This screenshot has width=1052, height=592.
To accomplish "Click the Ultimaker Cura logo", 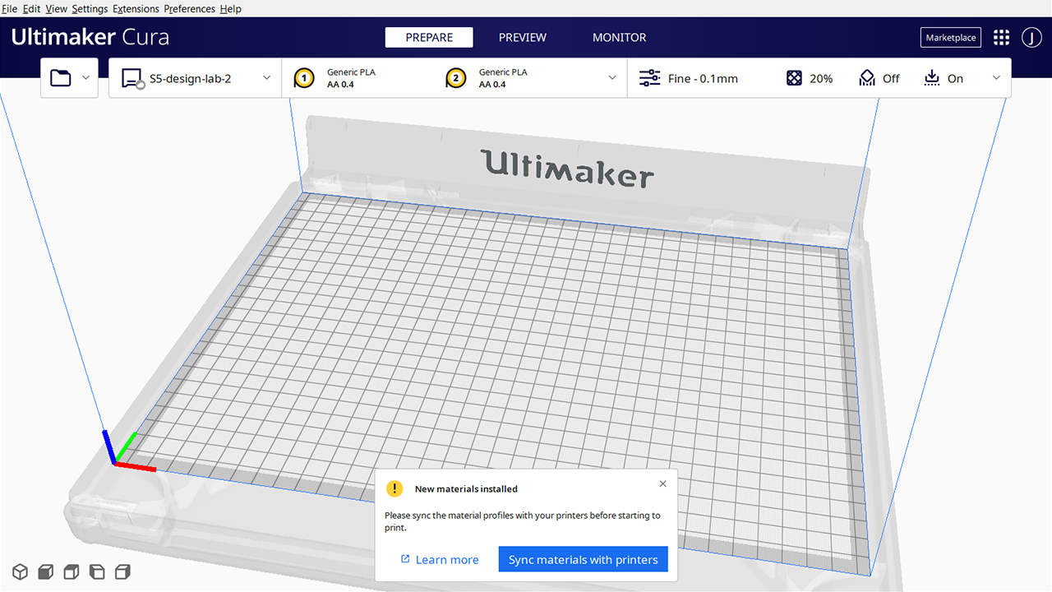I will [90, 38].
